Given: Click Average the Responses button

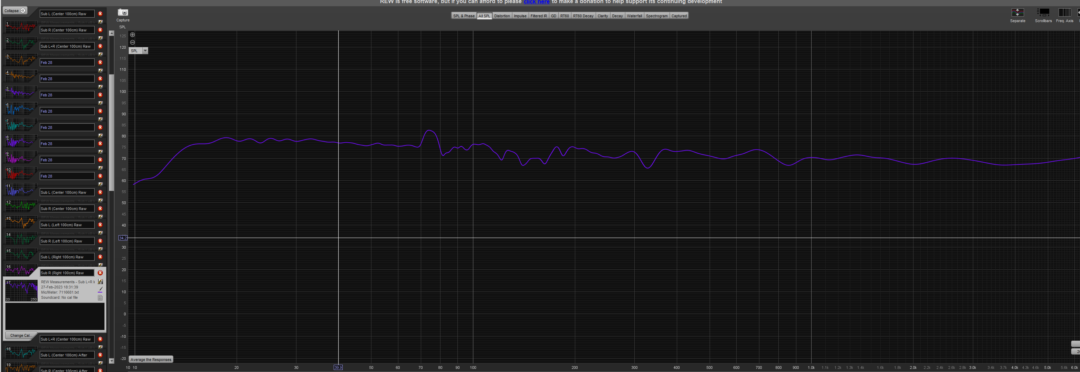Looking at the screenshot, I should pos(151,360).
